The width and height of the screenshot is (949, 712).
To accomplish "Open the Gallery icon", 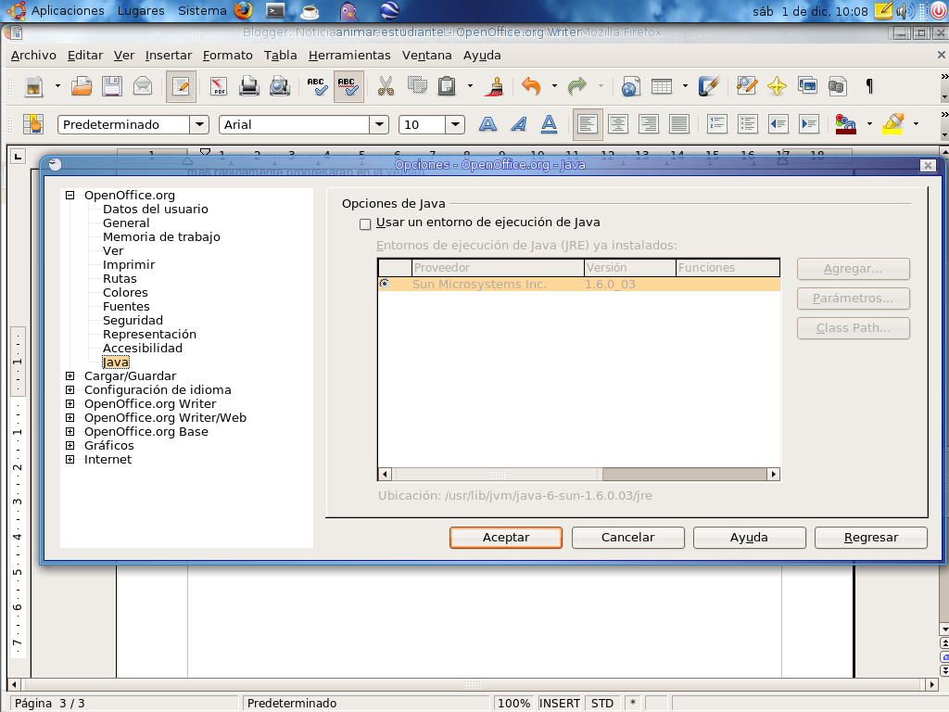I will pos(807,86).
